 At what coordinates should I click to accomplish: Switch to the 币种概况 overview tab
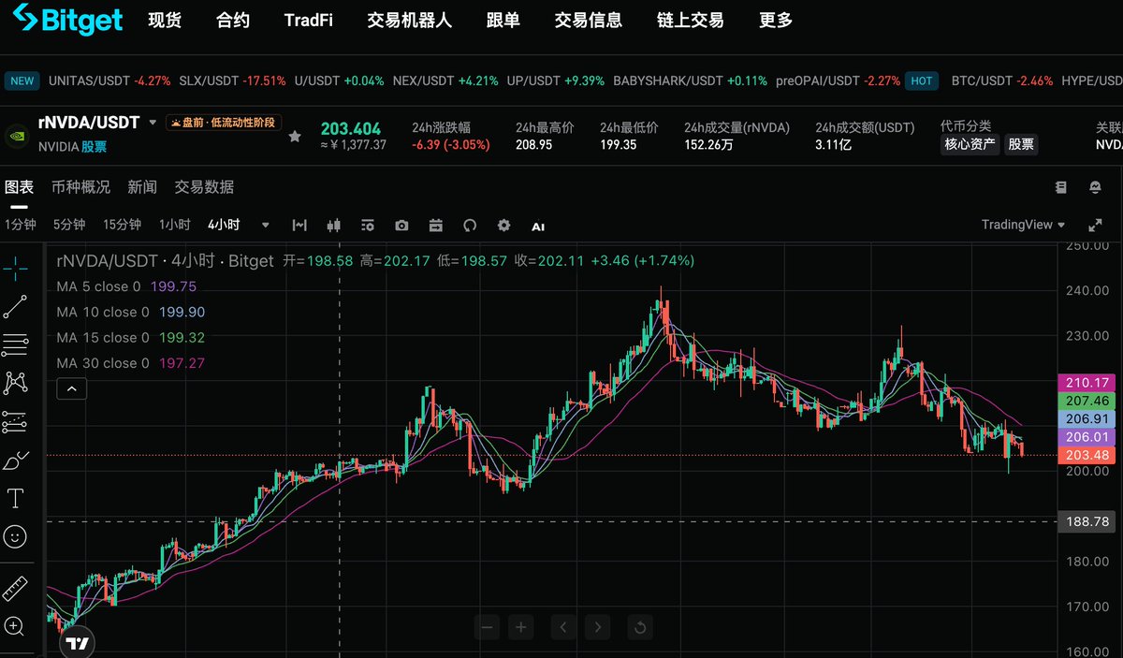[x=80, y=187]
